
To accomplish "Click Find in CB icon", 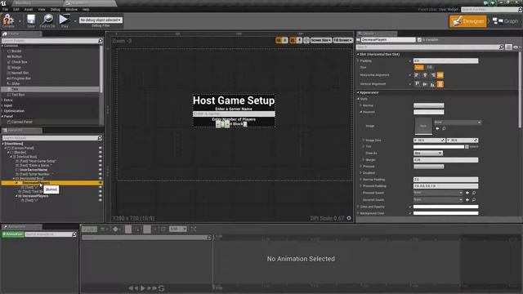I will click(47, 20).
